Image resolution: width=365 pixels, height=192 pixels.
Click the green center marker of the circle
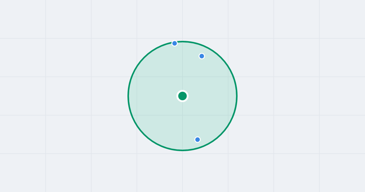point(182,96)
